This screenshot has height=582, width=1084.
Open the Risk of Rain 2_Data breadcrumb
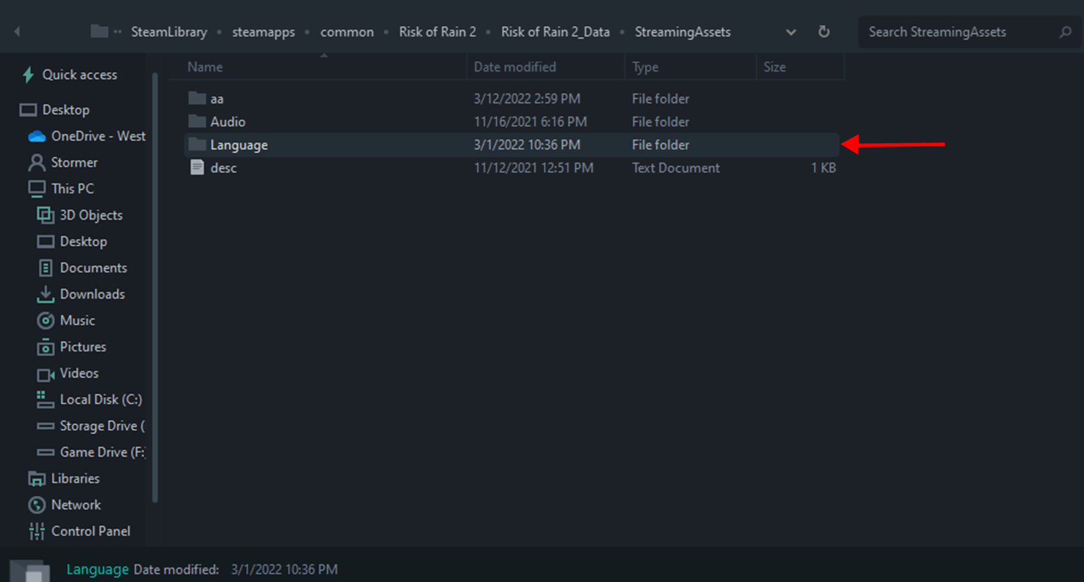pyautogui.click(x=555, y=31)
